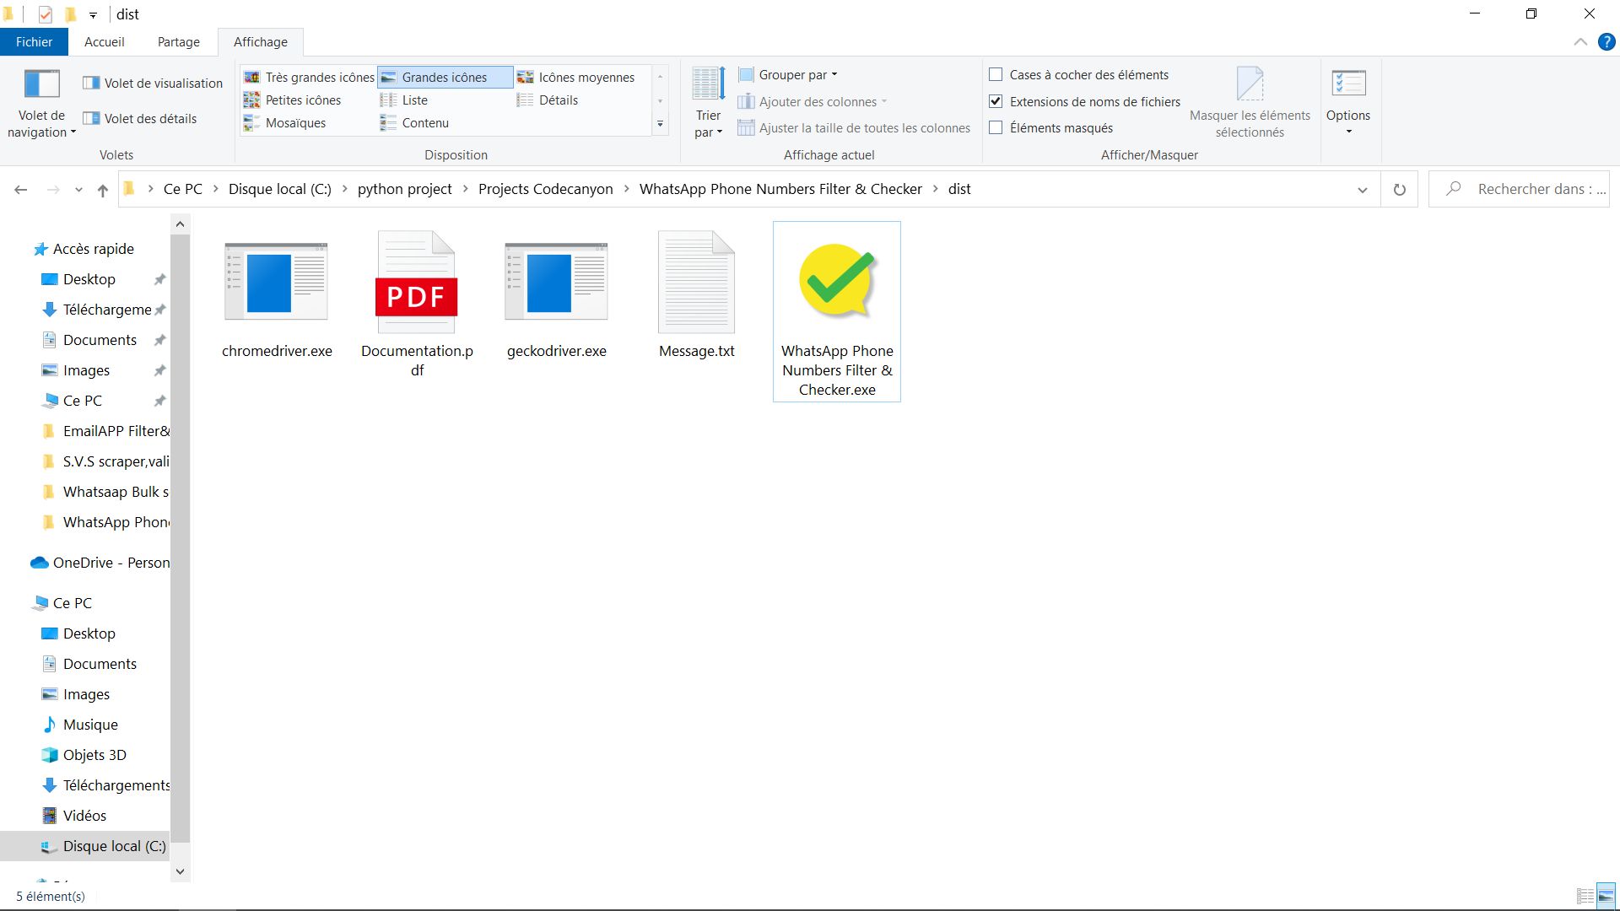This screenshot has width=1620, height=911.
Task: Switch to details view in status bar
Action: (1585, 896)
